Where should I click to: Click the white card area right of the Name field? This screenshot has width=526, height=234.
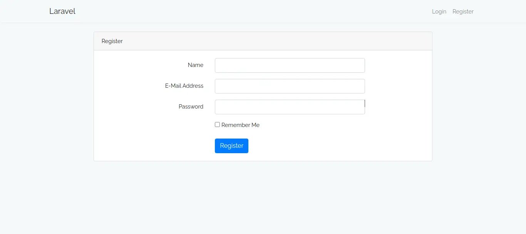tap(399, 65)
